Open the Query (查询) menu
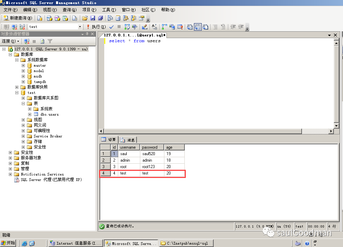 click(x=70, y=10)
